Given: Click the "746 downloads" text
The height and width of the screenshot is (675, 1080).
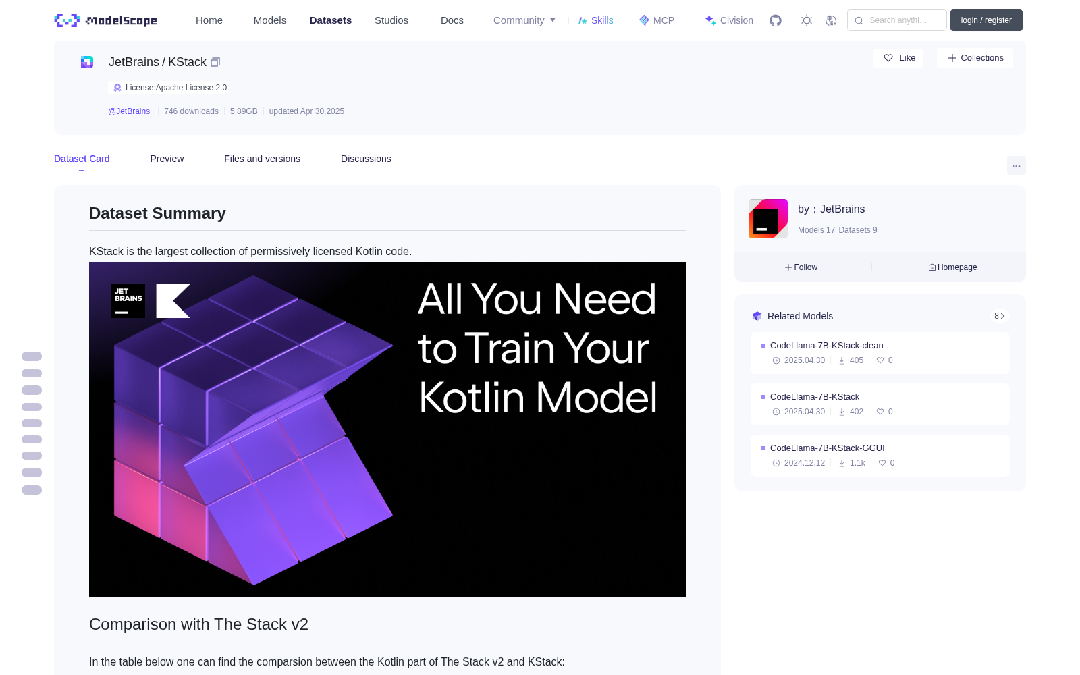Looking at the screenshot, I should (191, 111).
